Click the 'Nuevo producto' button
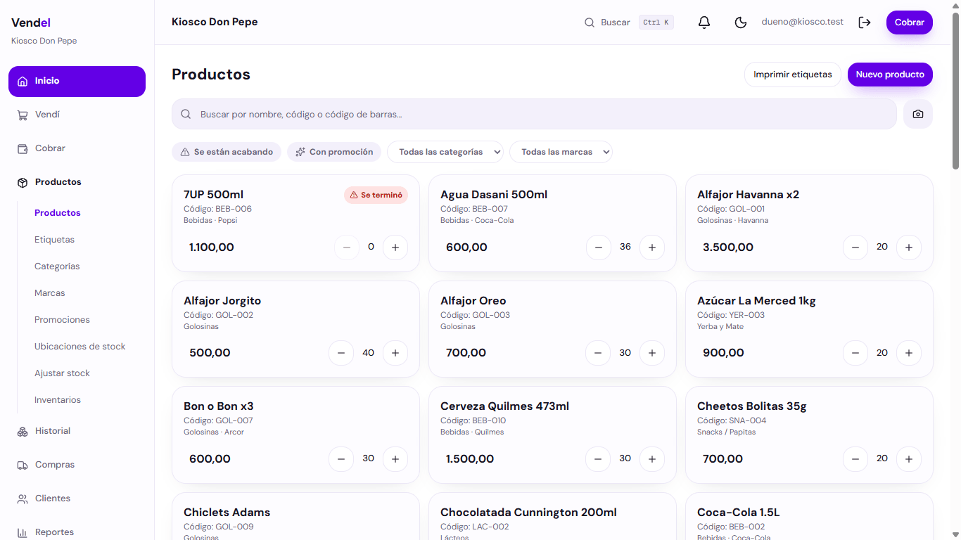The image size is (961, 540). (890, 75)
